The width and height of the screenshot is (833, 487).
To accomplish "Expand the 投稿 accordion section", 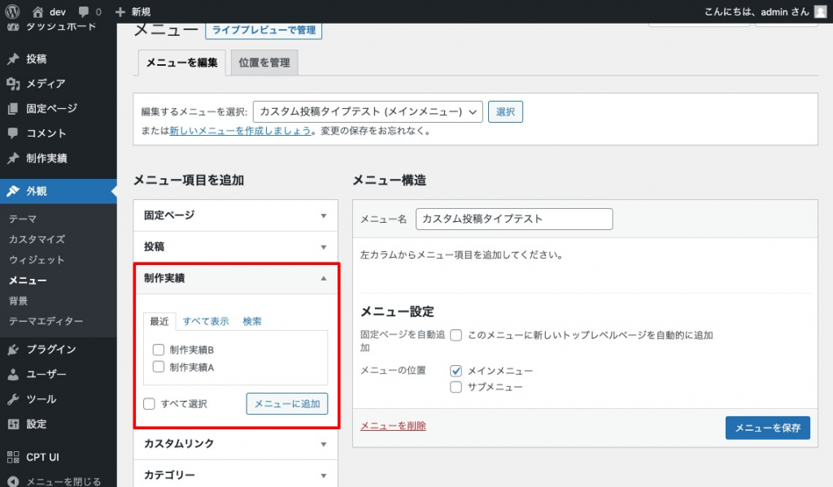I will (x=235, y=247).
